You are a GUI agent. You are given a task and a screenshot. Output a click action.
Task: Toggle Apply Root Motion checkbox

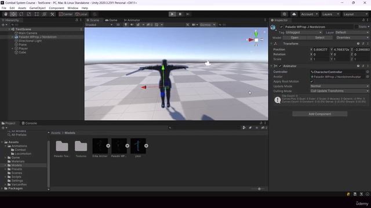[312, 81]
